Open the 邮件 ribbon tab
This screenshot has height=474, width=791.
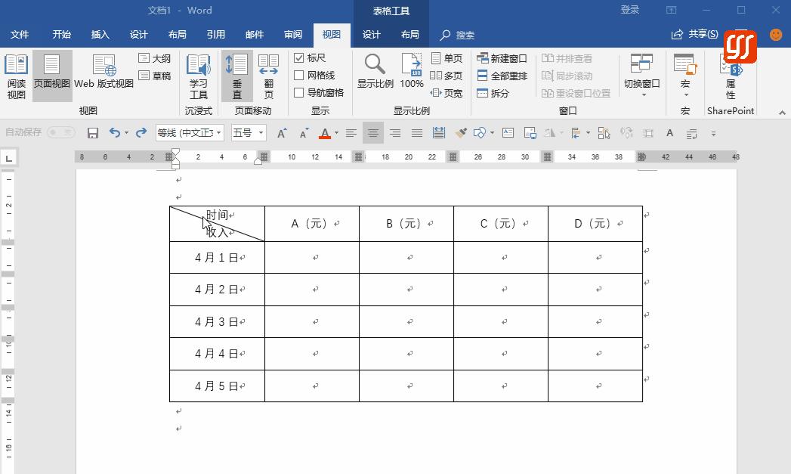click(254, 34)
